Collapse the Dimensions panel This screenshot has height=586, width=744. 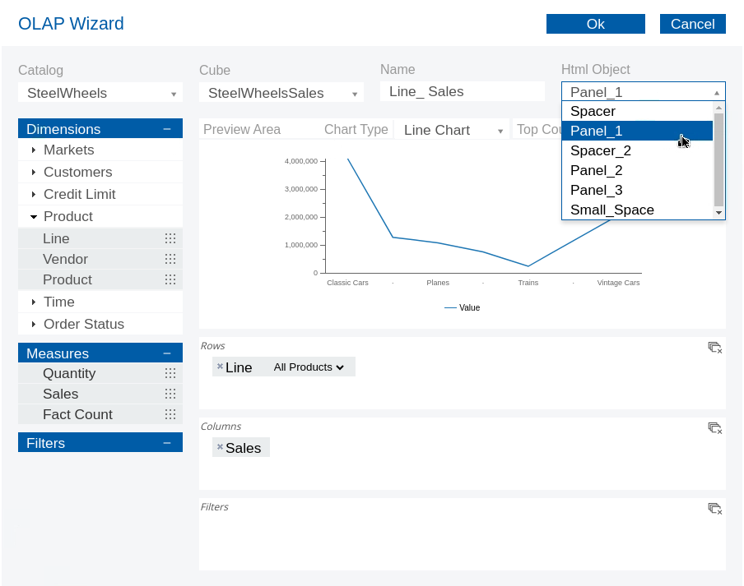pyautogui.click(x=167, y=129)
